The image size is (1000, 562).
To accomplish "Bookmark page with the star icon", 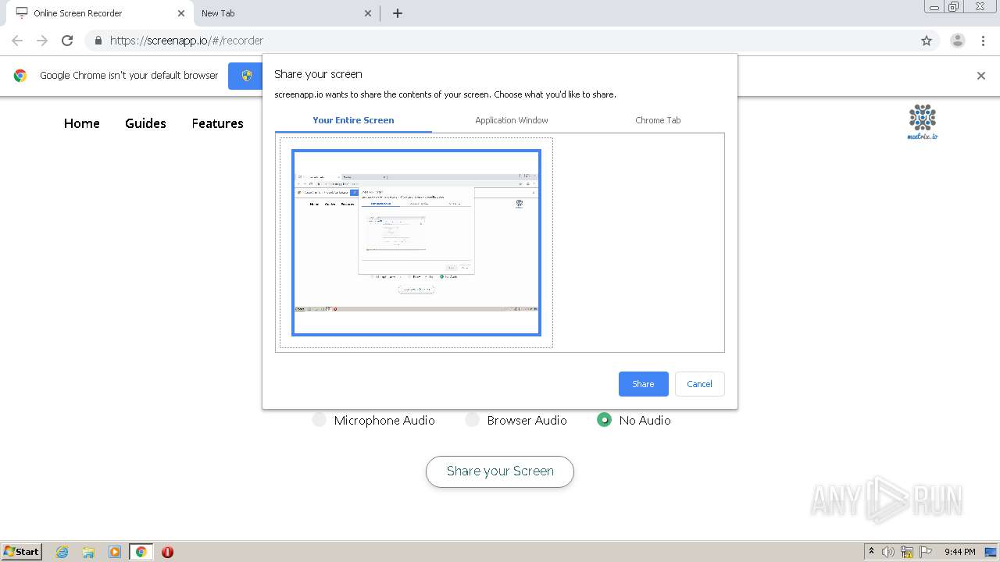I will (927, 41).
